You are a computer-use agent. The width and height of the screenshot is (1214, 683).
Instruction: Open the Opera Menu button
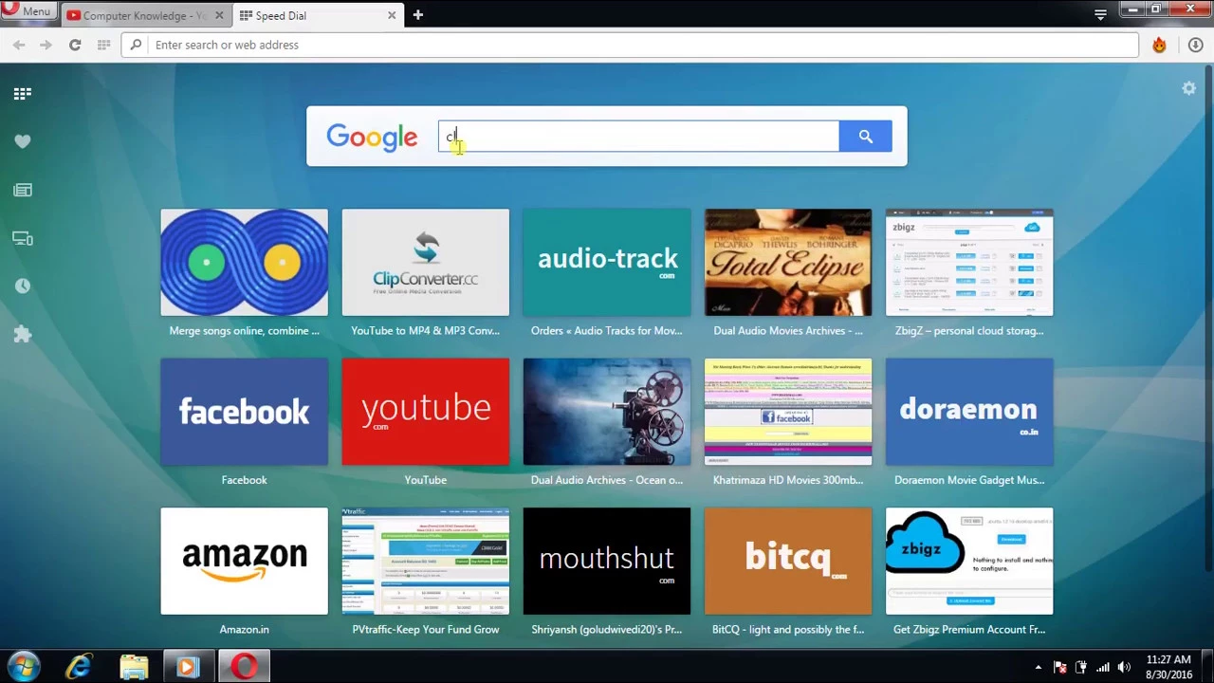point(28,11)
